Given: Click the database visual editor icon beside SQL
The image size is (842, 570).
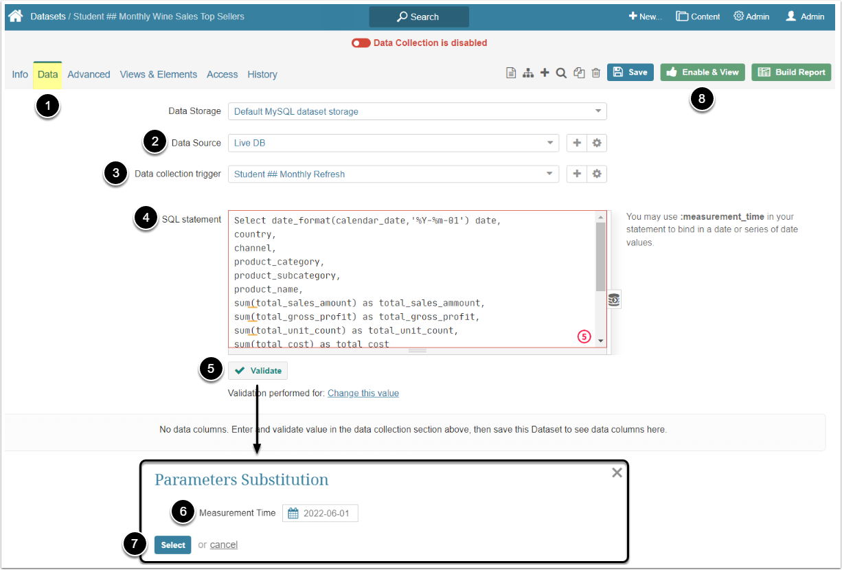Looking at the screenshot, I should [614, 299].
